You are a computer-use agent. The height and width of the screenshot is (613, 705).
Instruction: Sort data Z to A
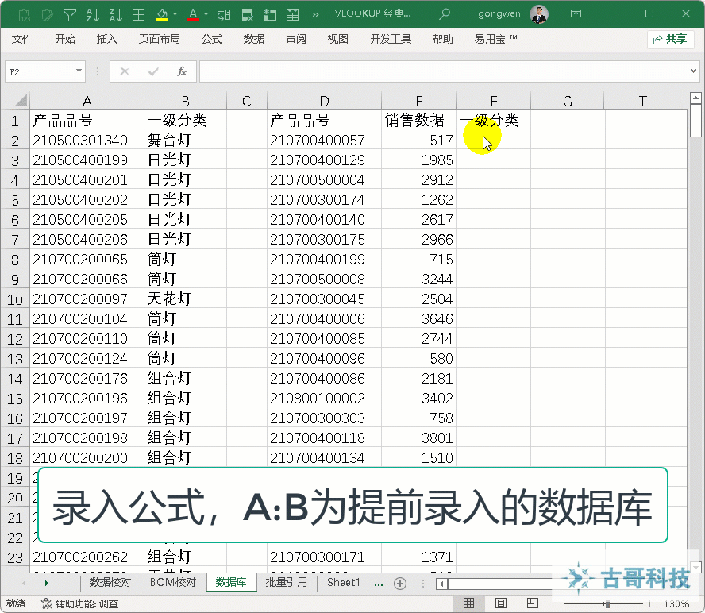click(x=114, y=13)
